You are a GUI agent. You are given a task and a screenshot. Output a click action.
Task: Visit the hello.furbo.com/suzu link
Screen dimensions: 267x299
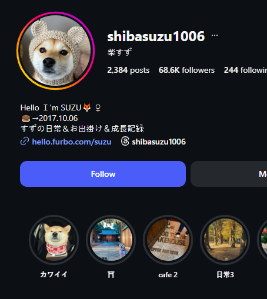72,142
